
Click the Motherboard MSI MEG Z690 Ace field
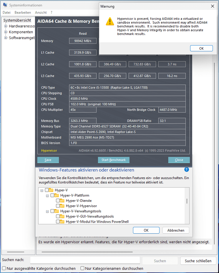coord(127,137)
